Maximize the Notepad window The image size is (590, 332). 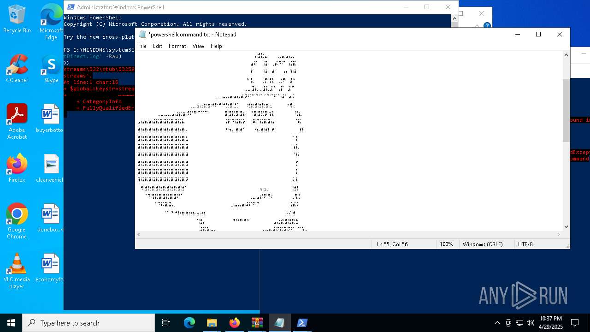538,34
